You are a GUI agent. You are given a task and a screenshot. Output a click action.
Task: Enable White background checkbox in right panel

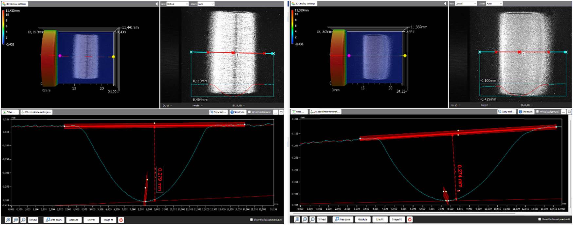tap(537, 112)
